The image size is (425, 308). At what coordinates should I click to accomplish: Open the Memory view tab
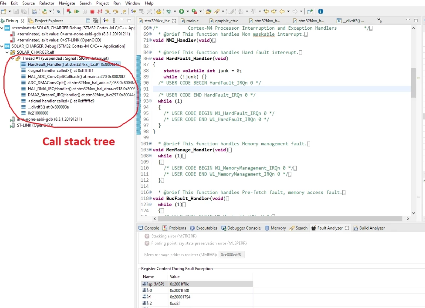275,228
